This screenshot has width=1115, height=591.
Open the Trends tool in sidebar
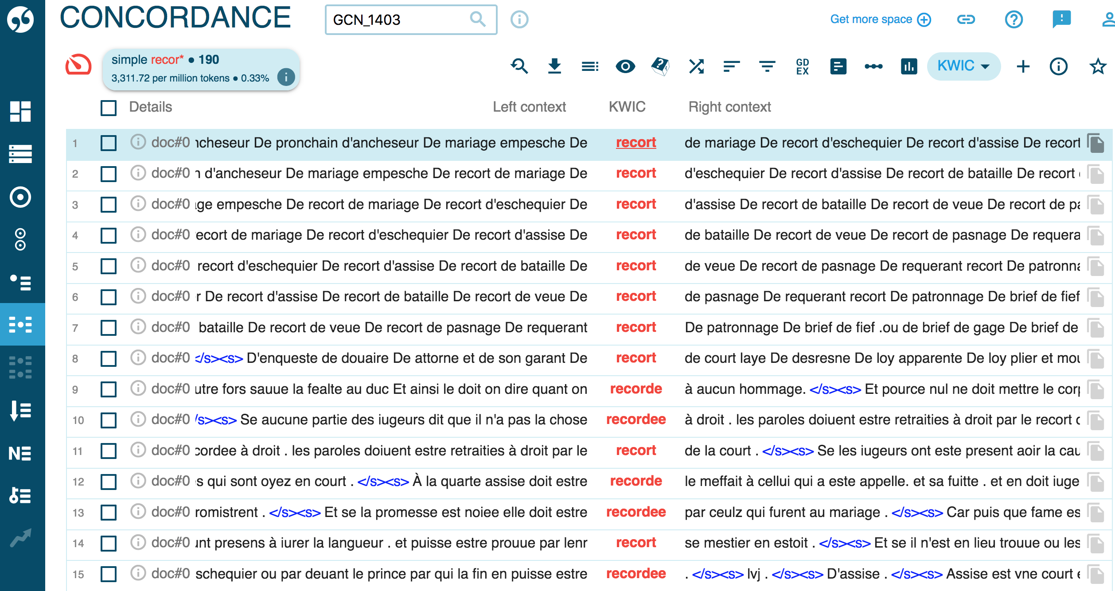click(20, 538)
